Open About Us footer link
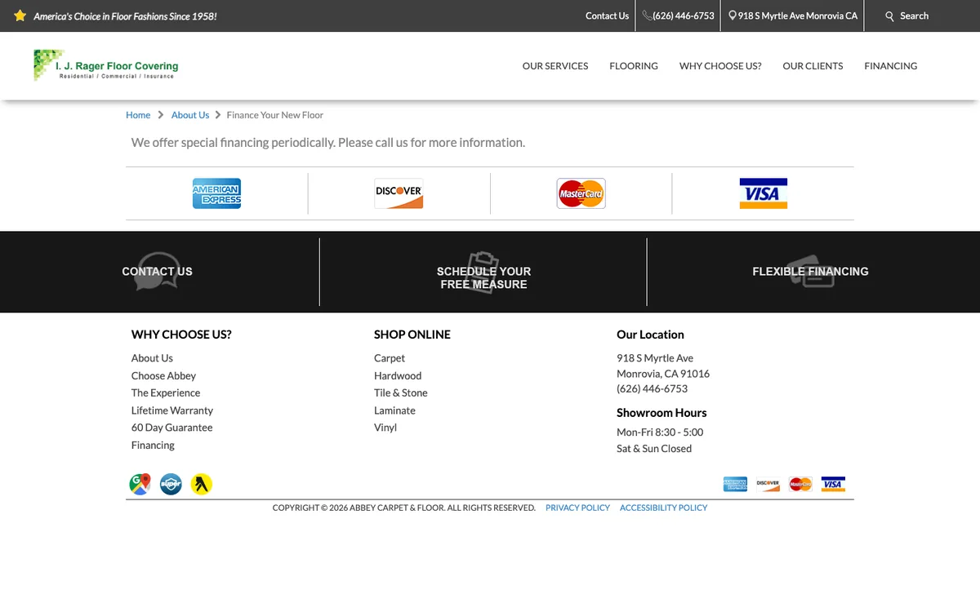Image resolution: width=980 pixels, height=612 pixels. (x=152, y=358)
